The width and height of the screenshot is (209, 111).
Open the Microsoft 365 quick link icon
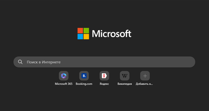[64, 76]
